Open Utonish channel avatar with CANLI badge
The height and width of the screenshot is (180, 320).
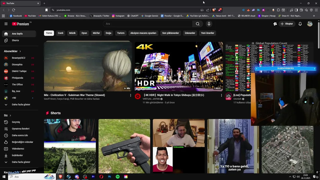click(x=228, y=96)
